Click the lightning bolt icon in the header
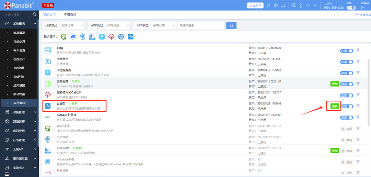Viewport: 371px width, 177px height. pyautogui.click(x=315, y=5)
